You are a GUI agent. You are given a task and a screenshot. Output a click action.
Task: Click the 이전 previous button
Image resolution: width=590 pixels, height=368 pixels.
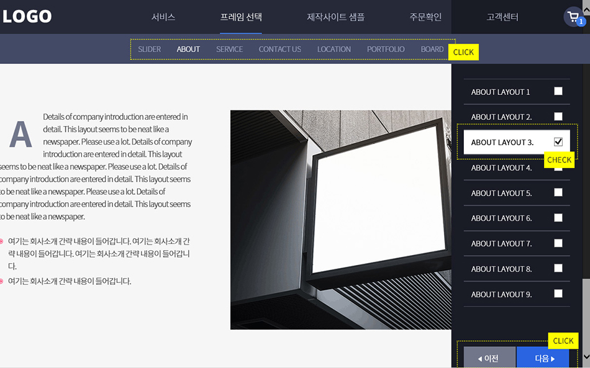click(x=489, y=357)
